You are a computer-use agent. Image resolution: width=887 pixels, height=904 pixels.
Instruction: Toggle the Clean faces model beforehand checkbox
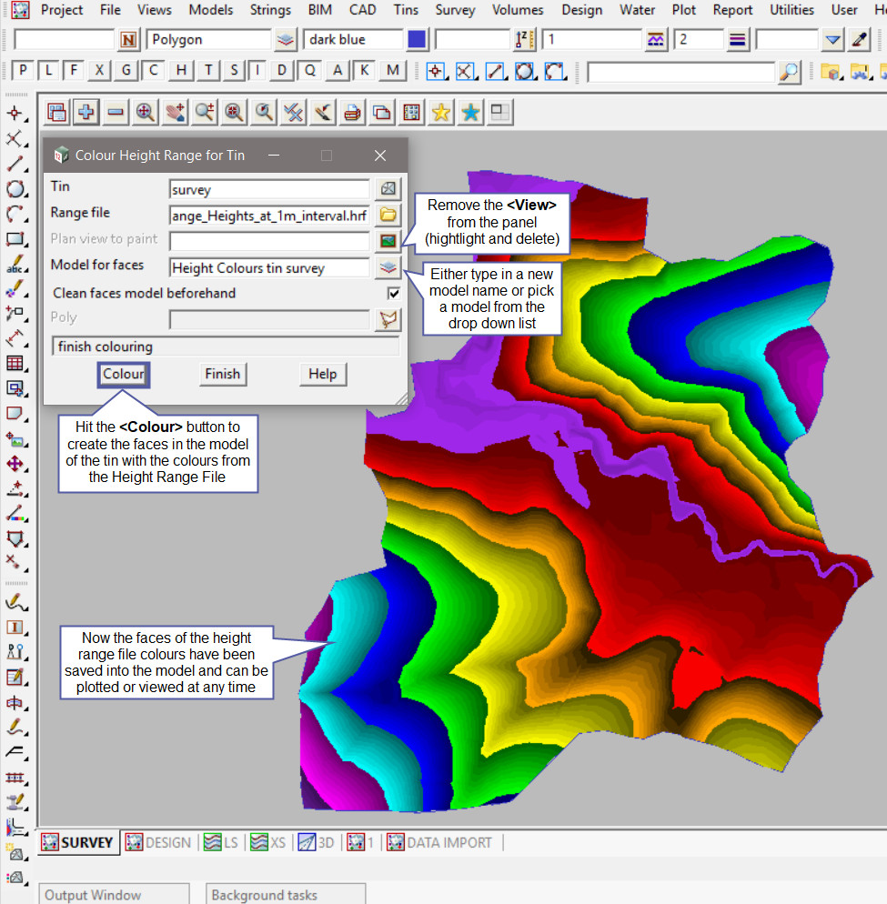pyautogui.click(x=394, y=293)
